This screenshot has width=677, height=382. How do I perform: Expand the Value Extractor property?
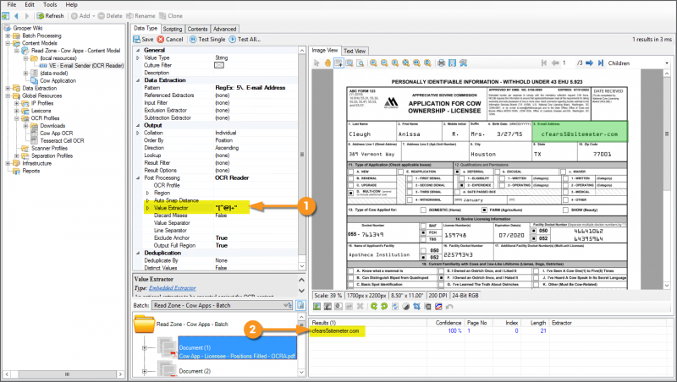(147, 207)
